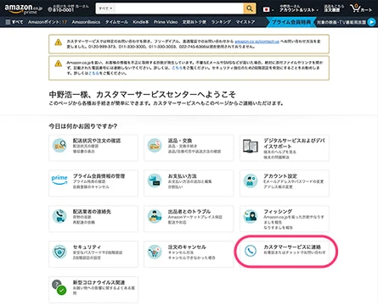378x305 pixels.
Task: Click the blue play arrow icon in banner
Action: (x=371, y=22)
